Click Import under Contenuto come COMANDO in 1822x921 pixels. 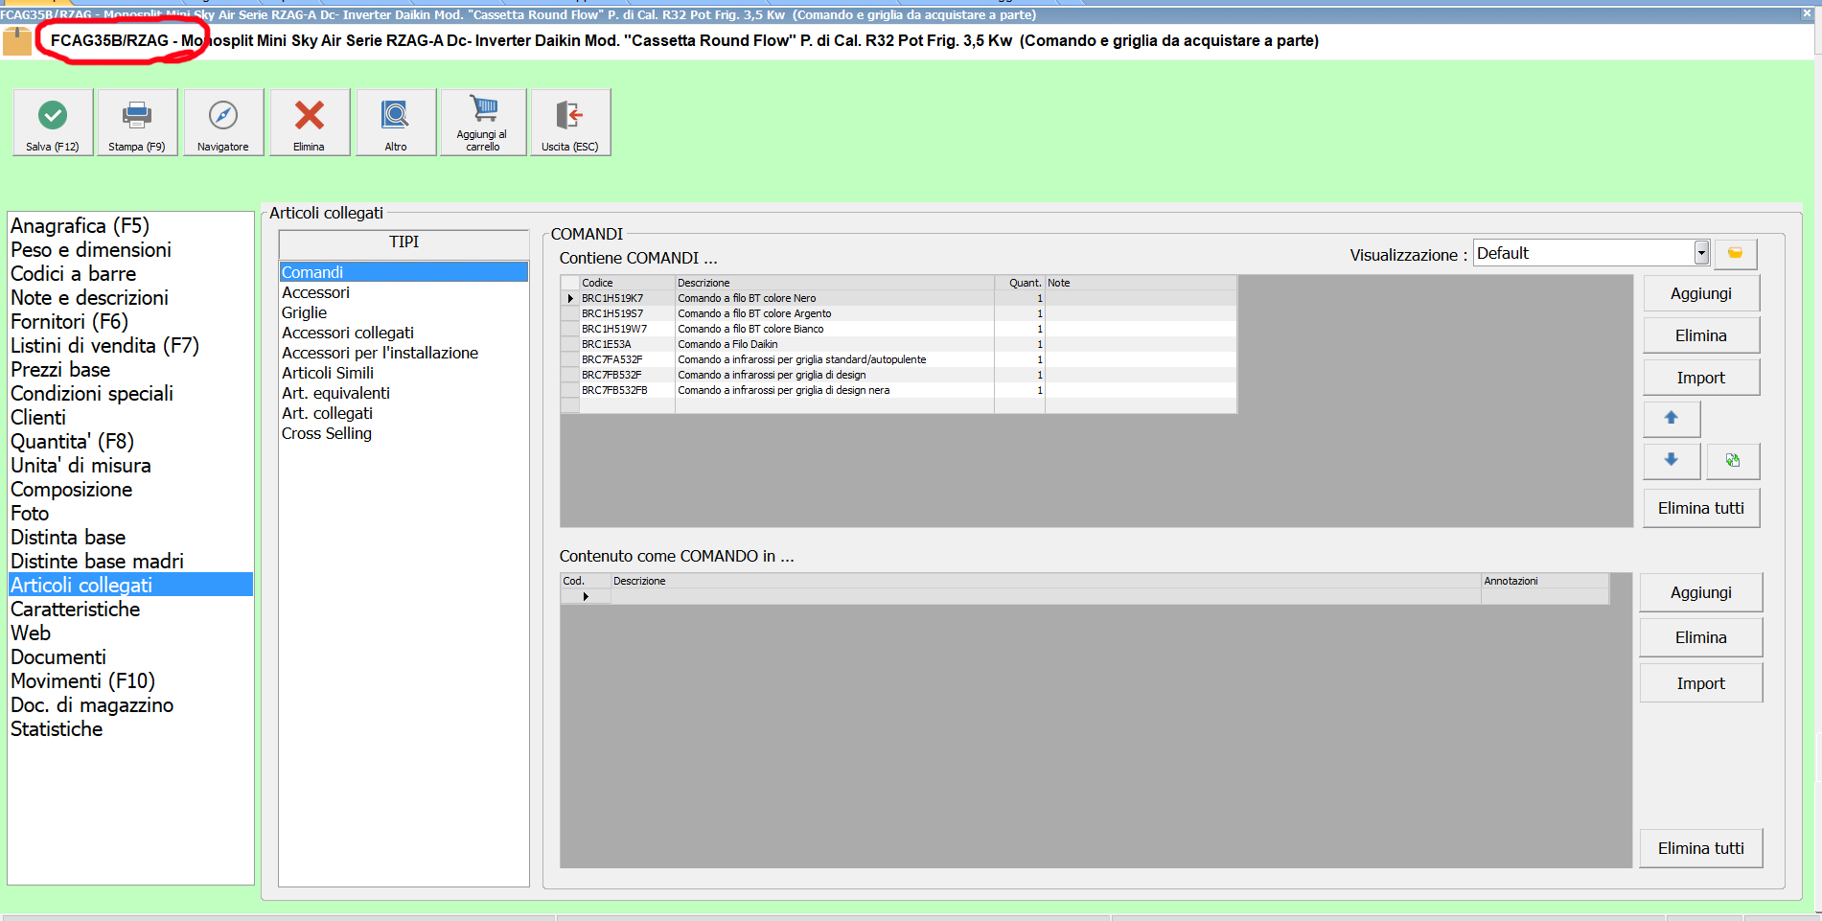tap(1701, 683)
